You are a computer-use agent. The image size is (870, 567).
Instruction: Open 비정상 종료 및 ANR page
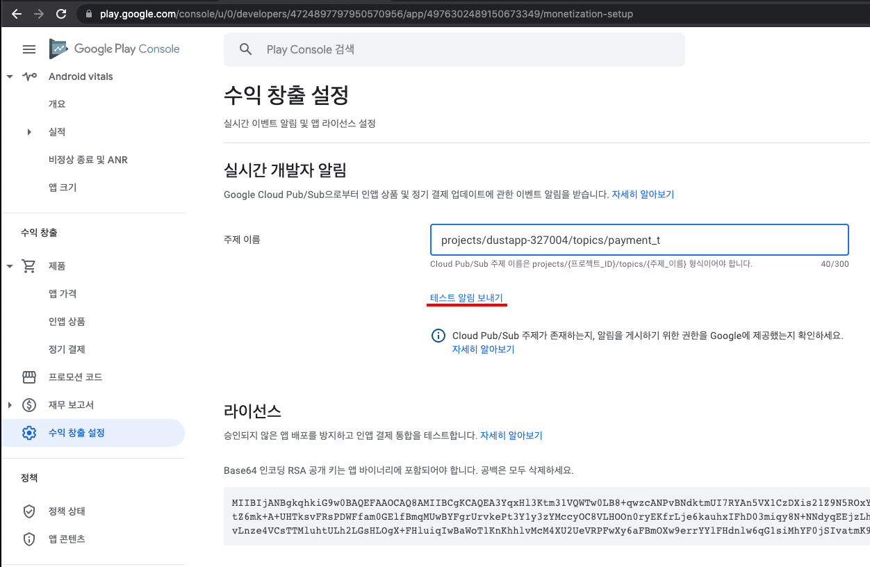coord(88,160)
